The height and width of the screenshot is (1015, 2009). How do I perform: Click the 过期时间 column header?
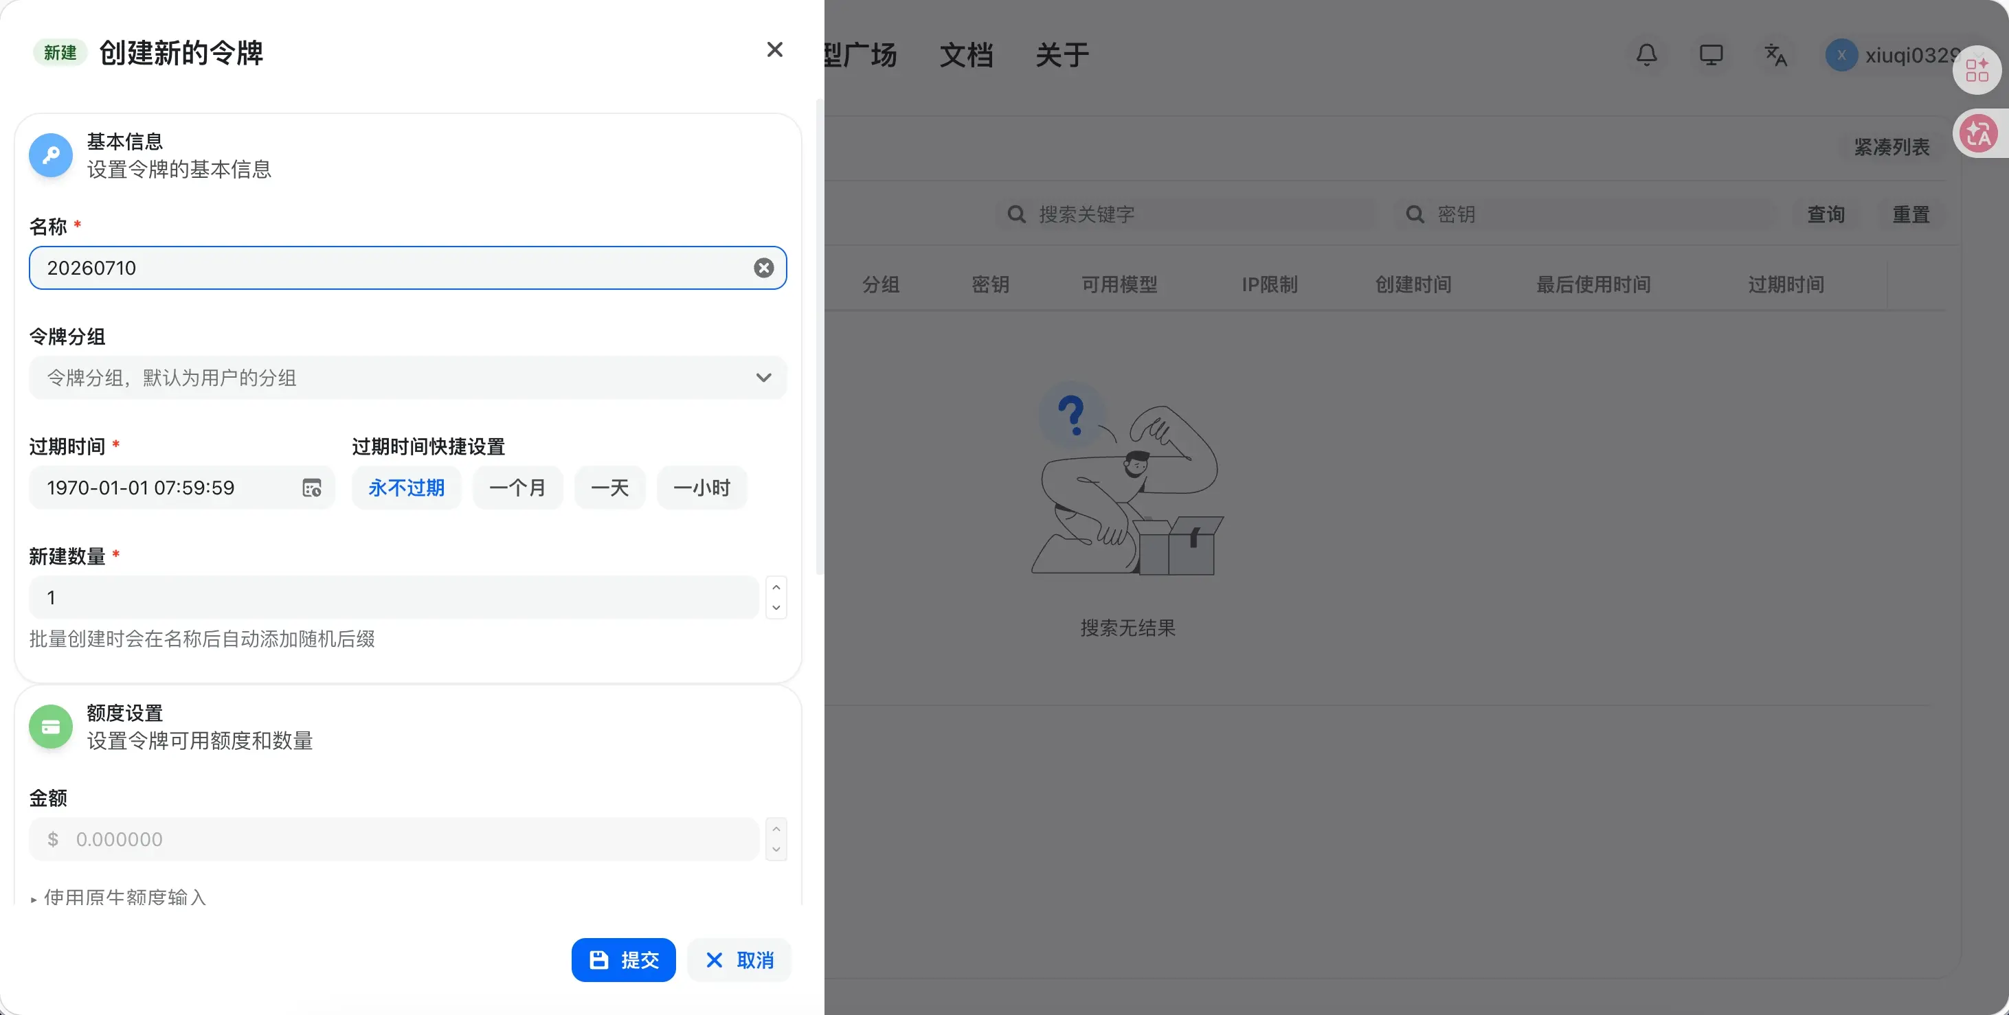(1786, 284)
